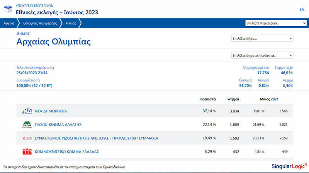The width and height of the screenshot is (309, 173).
Task: Click the Nea Dimokratia party logo
Action: pyautogui.click(x=27, y=111)
